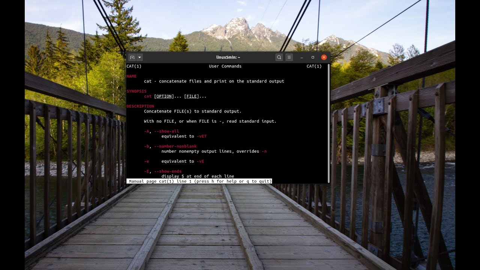This screenshot has height=270, width=480.
Task: Click the -b, --number-nonblank option
Action: pyautogui.click(x=170, y=146)
